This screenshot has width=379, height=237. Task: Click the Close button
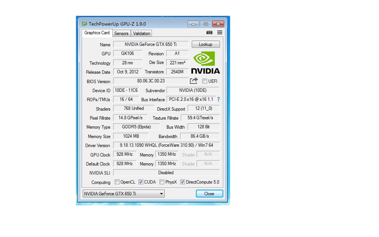pos(209,194)
